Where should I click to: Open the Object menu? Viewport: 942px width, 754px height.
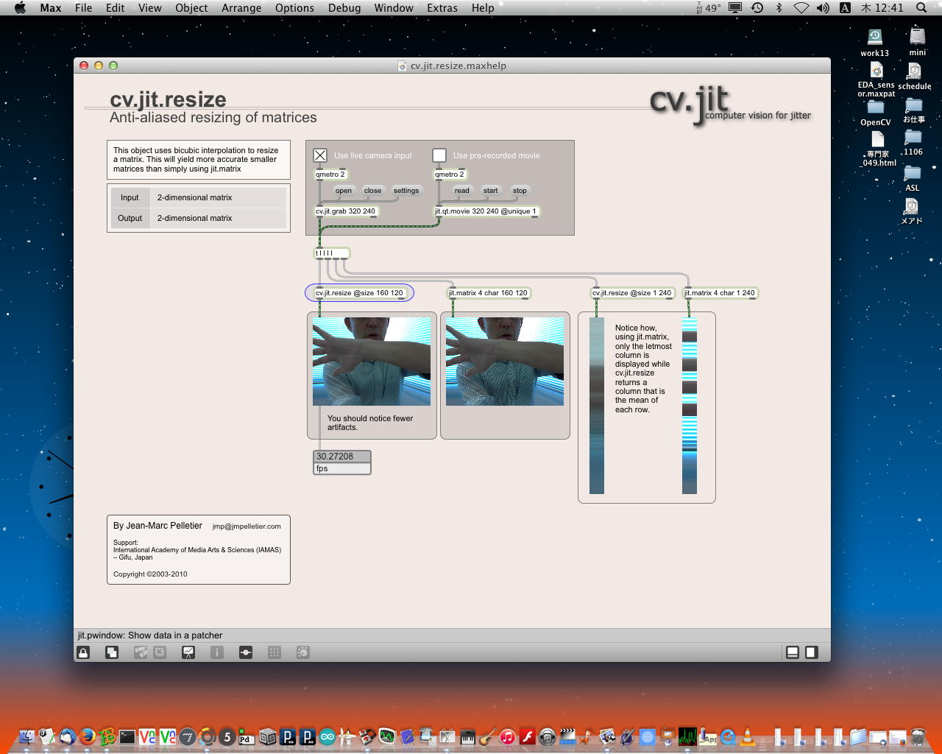[191, 8]
